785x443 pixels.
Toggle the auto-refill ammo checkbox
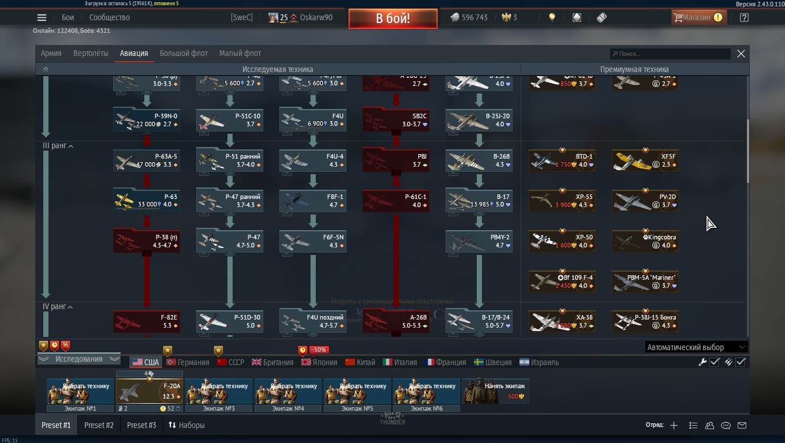(x=741, y=362)
